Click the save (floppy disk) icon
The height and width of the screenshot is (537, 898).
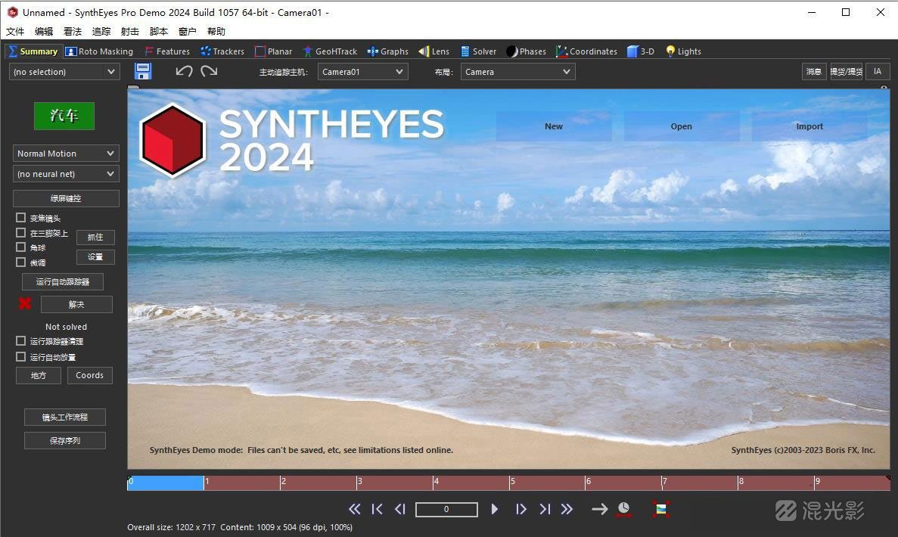[x=142, y=72]
